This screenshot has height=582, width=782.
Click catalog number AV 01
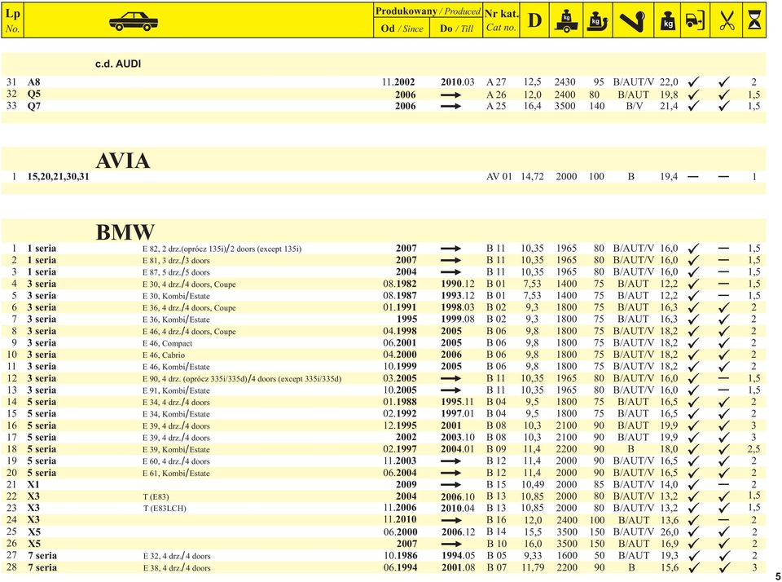tap(499, 176)
